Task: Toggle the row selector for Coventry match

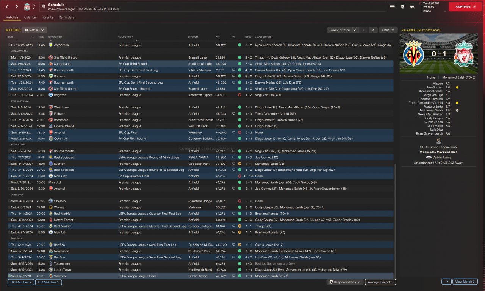Action: [9, 139]
